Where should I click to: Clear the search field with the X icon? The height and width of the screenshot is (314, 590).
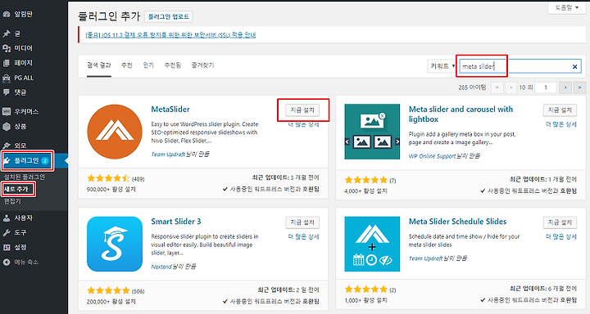574,66
